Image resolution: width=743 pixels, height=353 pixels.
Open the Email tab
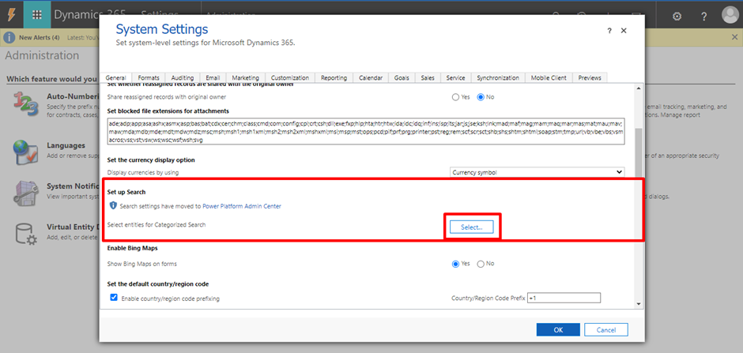(213, 77)
